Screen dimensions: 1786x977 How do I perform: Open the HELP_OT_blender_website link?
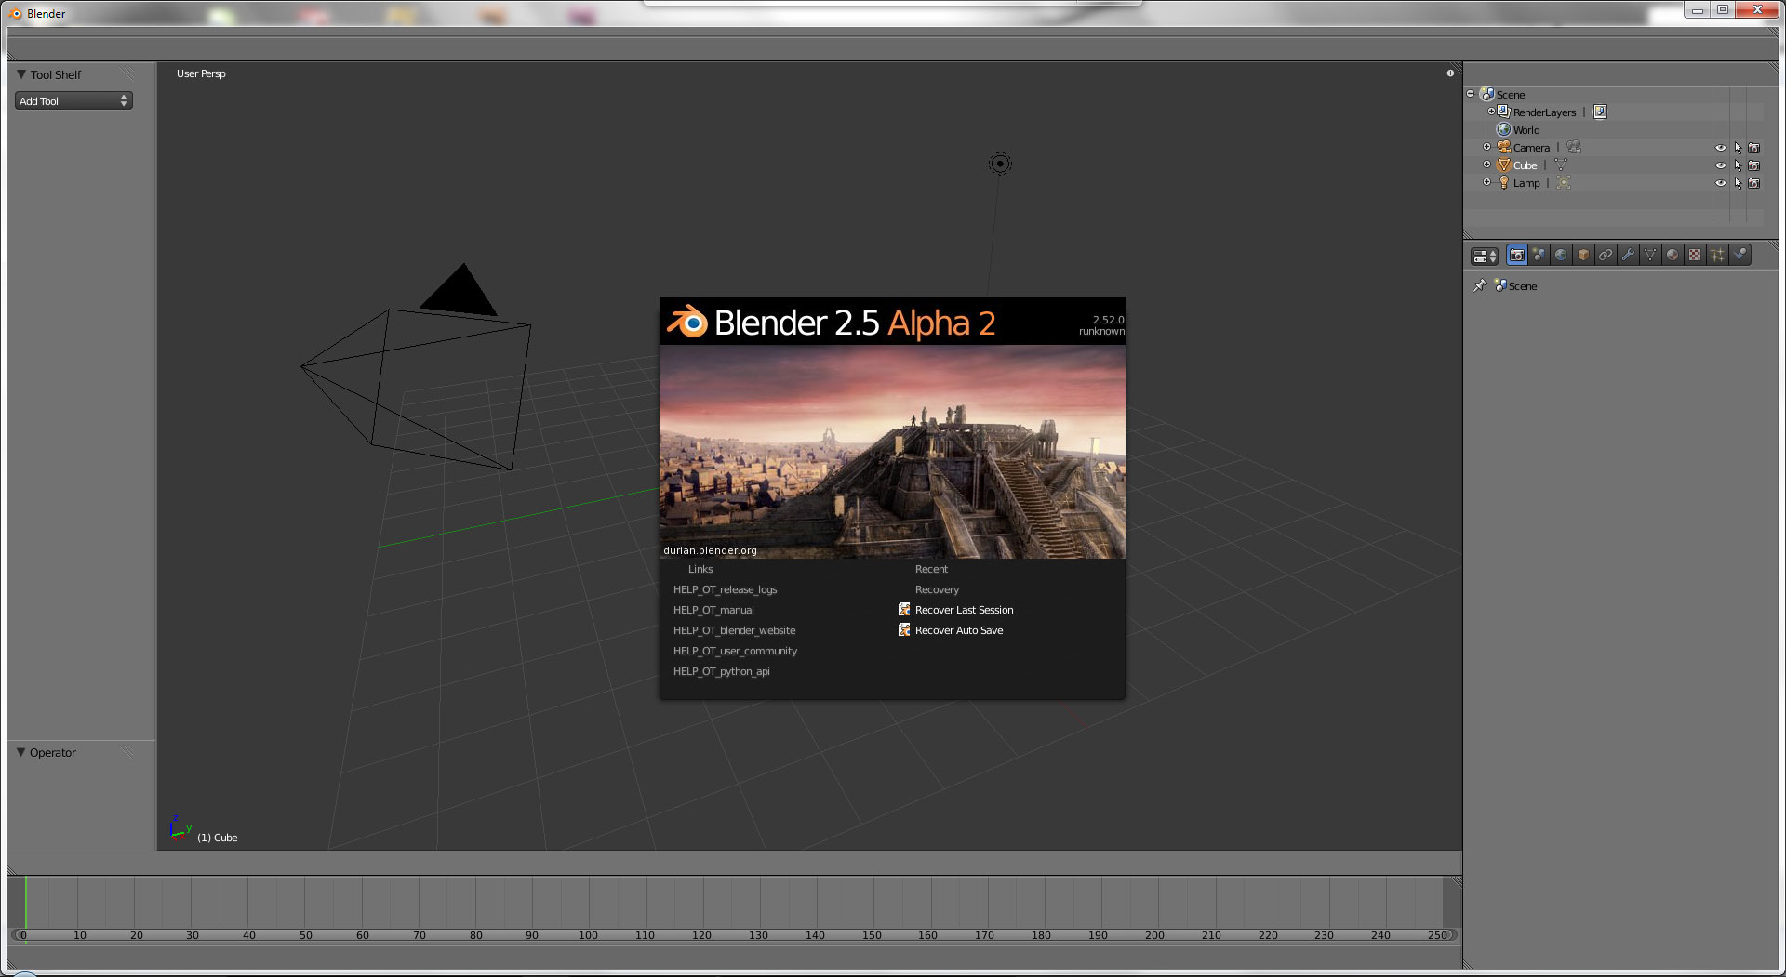pyautogui.click(x=734, y=630)
